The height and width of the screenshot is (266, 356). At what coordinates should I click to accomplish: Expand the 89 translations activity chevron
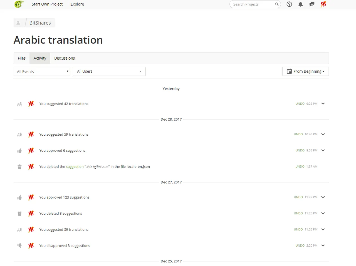(x=323, y=229)
